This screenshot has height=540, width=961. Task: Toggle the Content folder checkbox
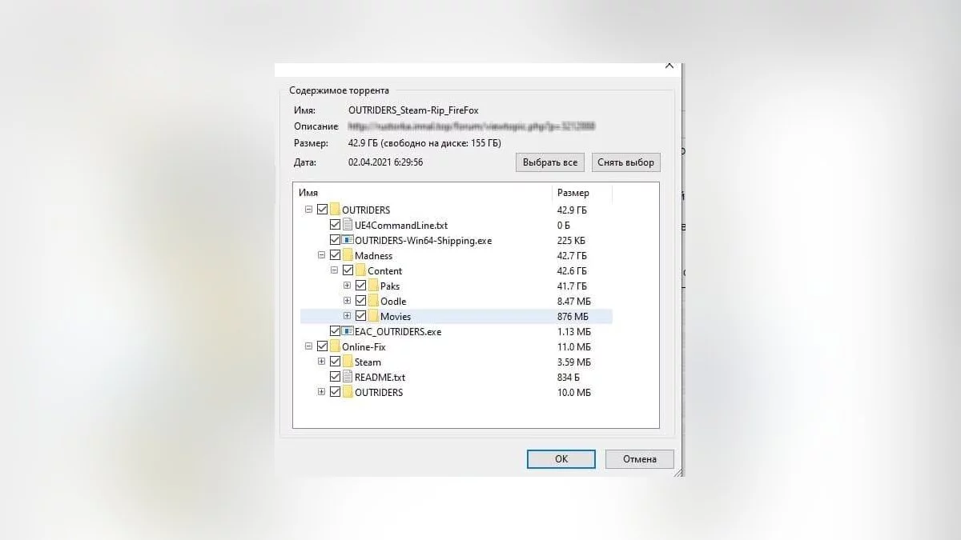(348, 270)
